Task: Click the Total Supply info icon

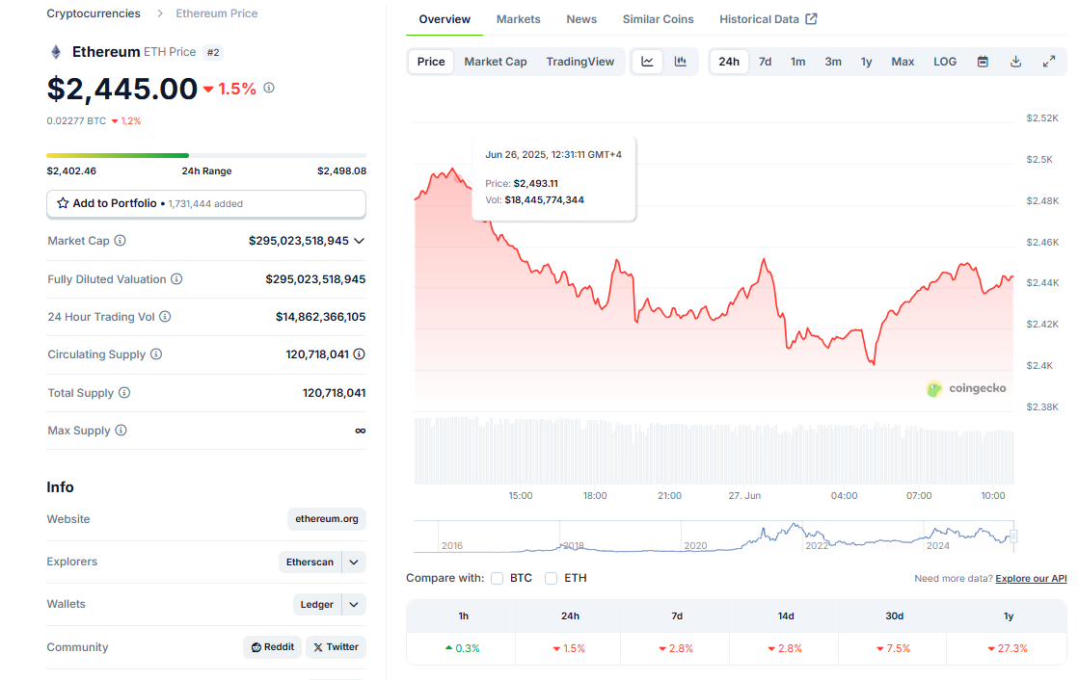Action: 124,393
